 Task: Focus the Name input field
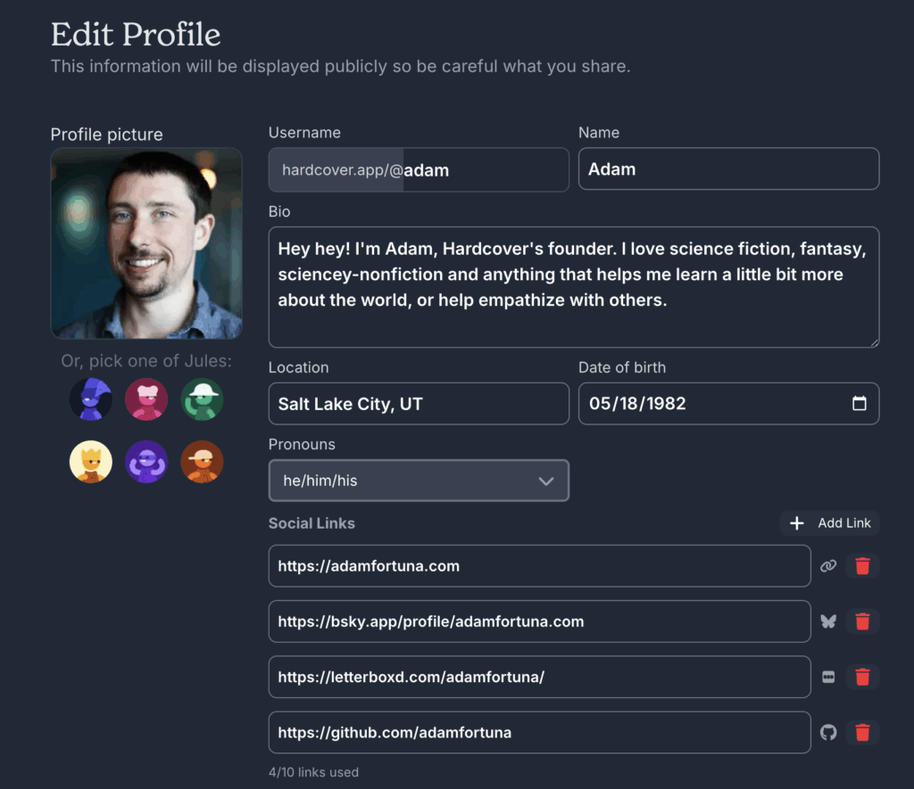(728, 169)
